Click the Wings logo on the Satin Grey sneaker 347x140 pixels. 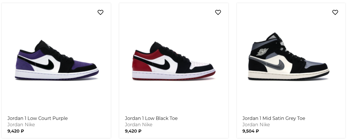(x=262, y=52)
